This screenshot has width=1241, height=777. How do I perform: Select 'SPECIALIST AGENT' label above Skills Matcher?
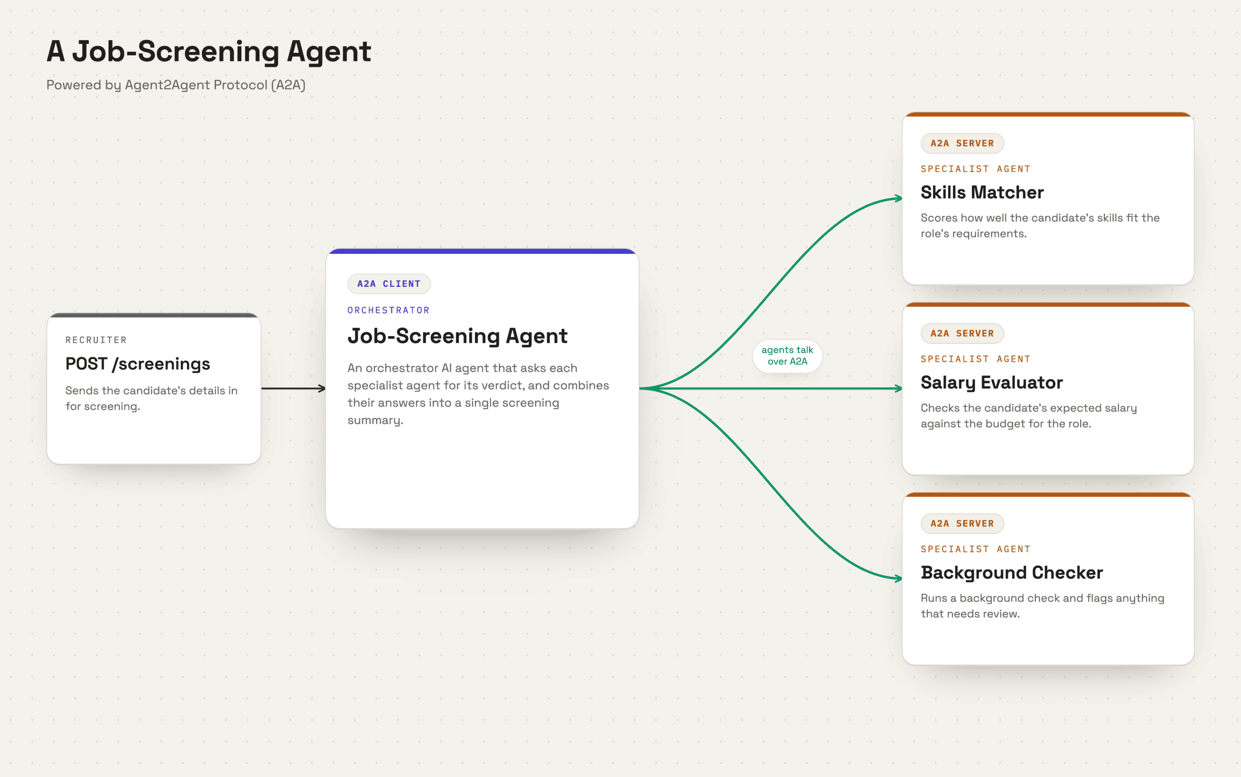[976, 169]
